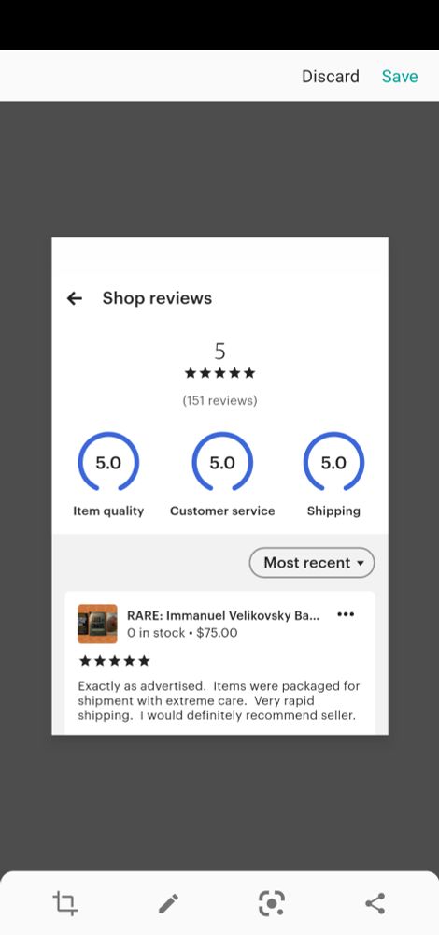
Task: Tap the review text about packaging
Action: click(x=219, y=700)
